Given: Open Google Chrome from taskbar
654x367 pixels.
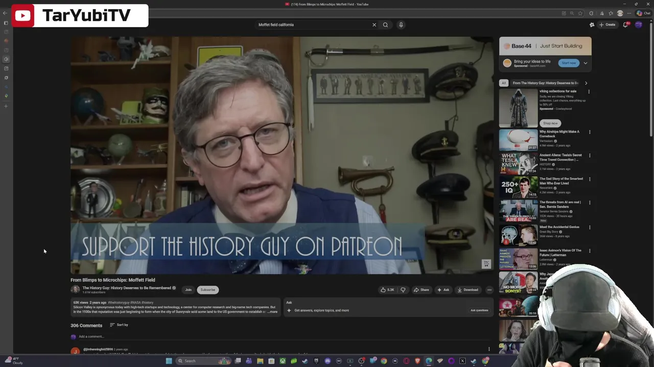Looking at the screenshot, I should point(384,361).
